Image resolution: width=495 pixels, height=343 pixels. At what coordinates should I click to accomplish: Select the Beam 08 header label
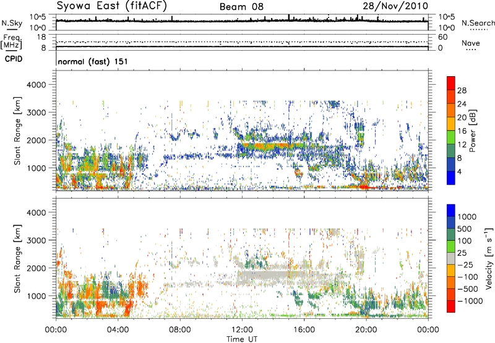click(x=241, y=7)
